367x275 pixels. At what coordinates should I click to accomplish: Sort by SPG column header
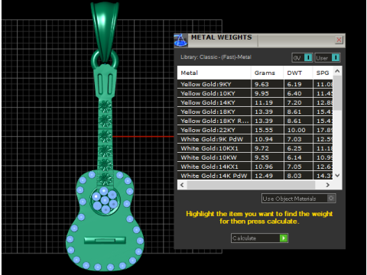coord(323,73)
